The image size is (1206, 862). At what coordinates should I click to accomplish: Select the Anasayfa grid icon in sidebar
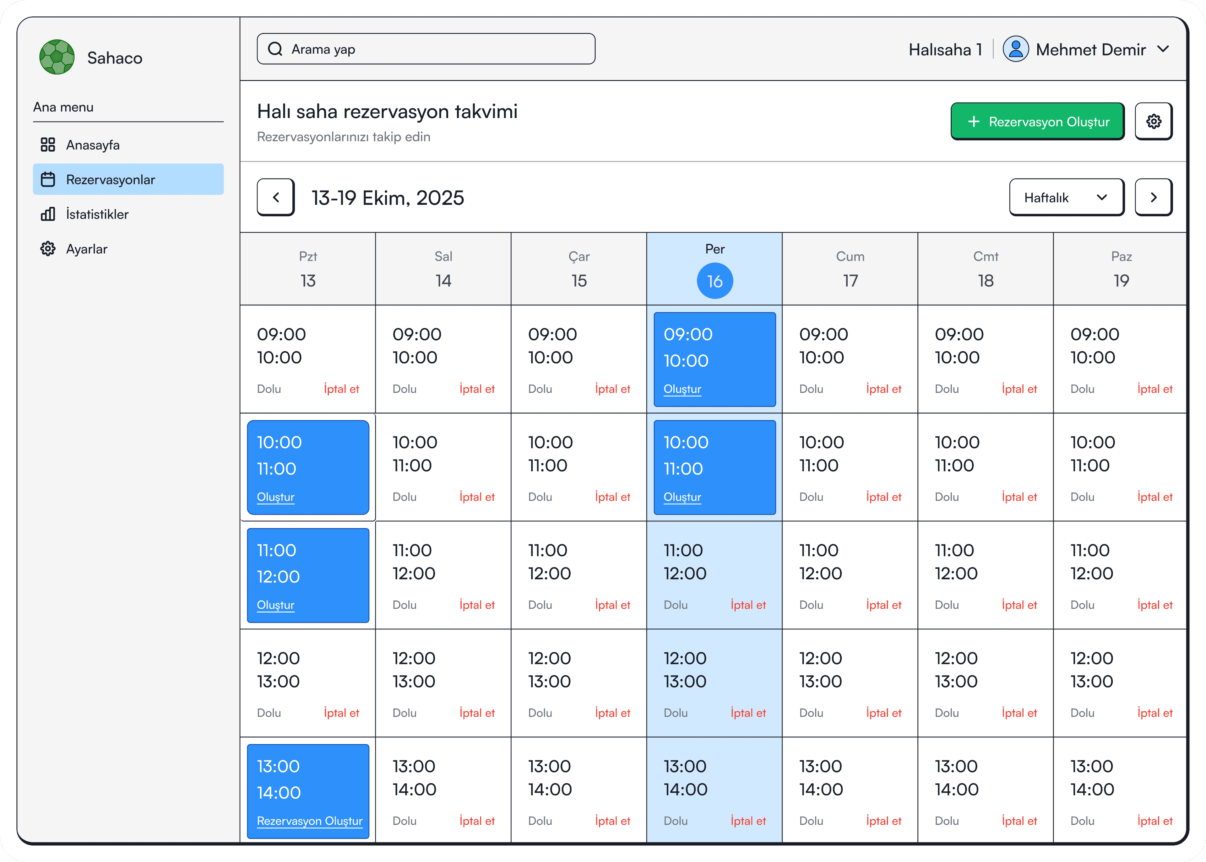coord(48,144)
